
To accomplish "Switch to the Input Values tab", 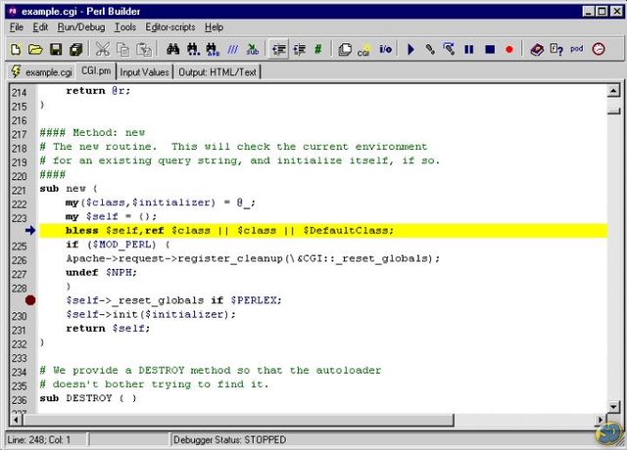I will [144, 72].
